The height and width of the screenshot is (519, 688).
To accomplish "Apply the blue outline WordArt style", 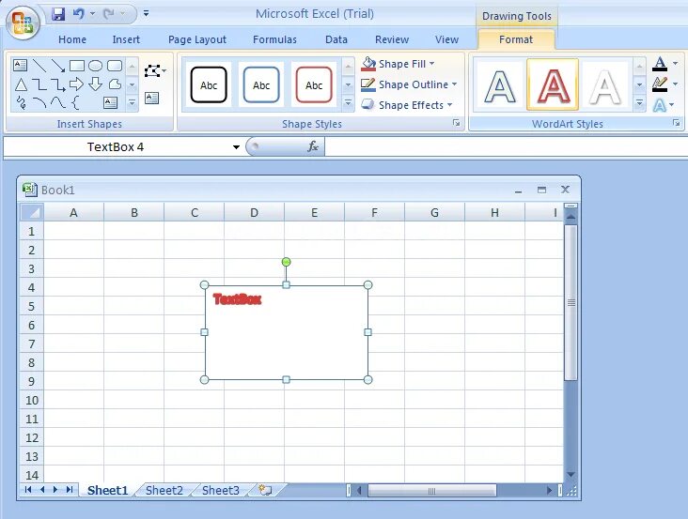I will pyautogui.click(x=500, y=85).
